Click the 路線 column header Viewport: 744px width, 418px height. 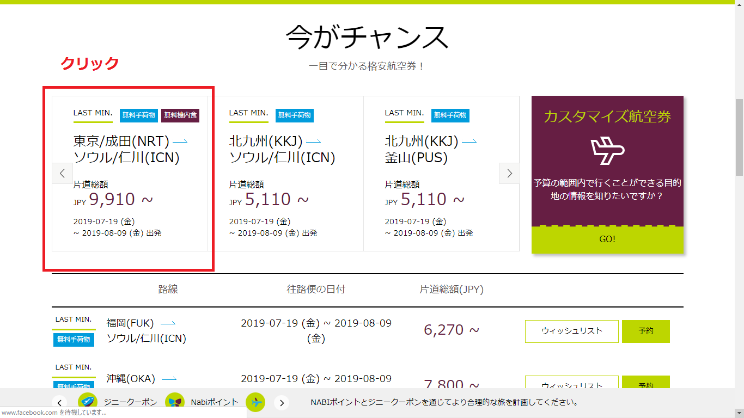point(168,290)
